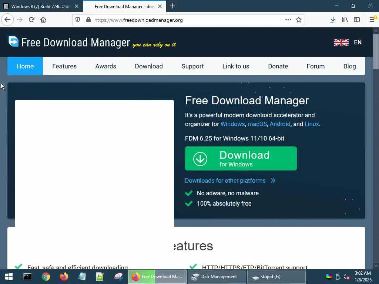The width and height of the screenshot is (379, 284).
Task: Click the Free Download Manager logo icon
Action: click(13, 41)
